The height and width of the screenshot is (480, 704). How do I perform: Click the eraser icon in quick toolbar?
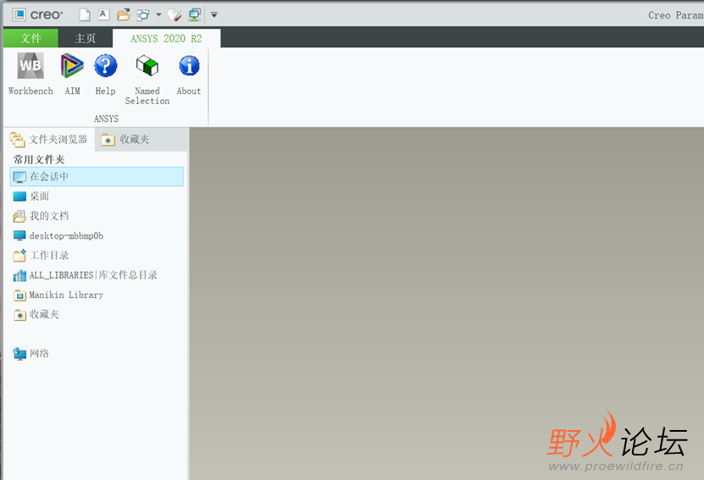click(175, 14)
